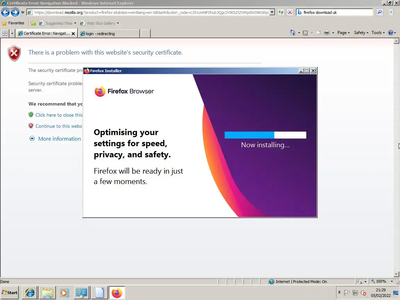Open Suggested Sites in Favorites bar

point(57,23)
